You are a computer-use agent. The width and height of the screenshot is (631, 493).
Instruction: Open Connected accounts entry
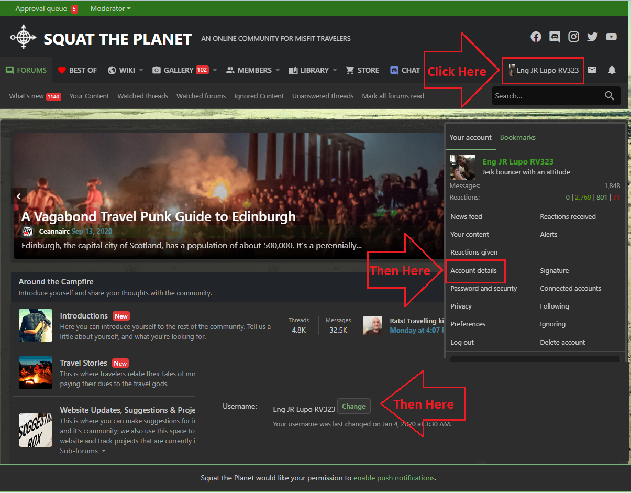570,288
